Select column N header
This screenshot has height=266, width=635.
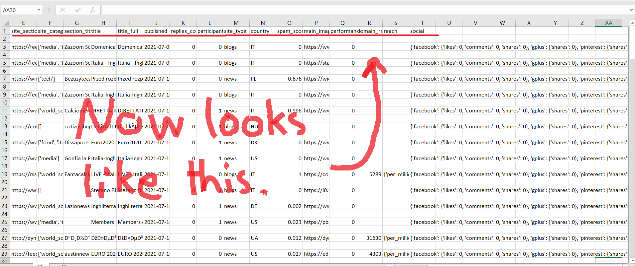(x=263, y=23)
